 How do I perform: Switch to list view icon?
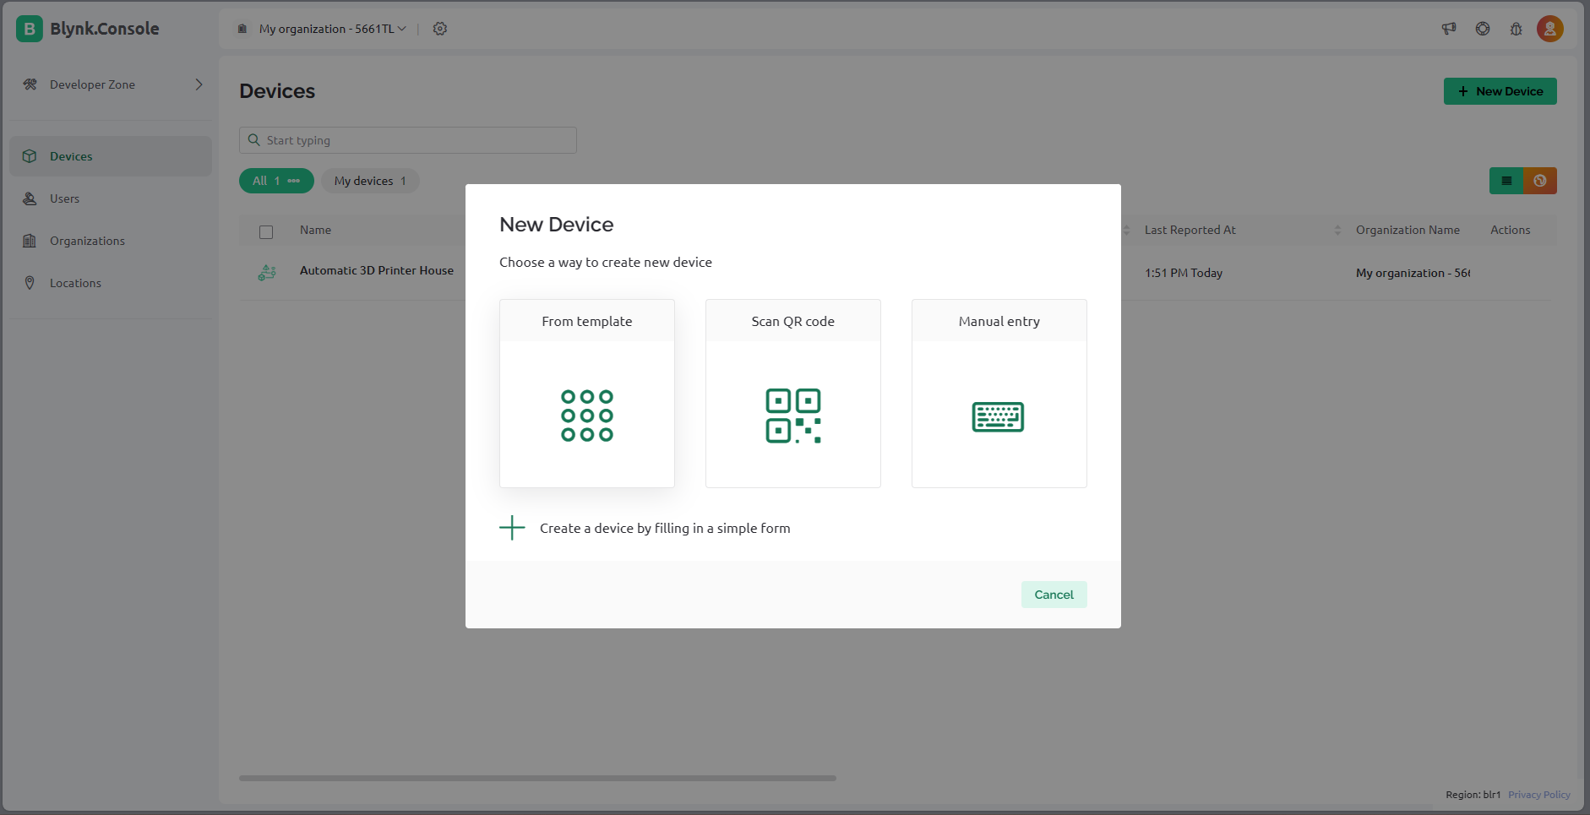(x=1506, y=181)
